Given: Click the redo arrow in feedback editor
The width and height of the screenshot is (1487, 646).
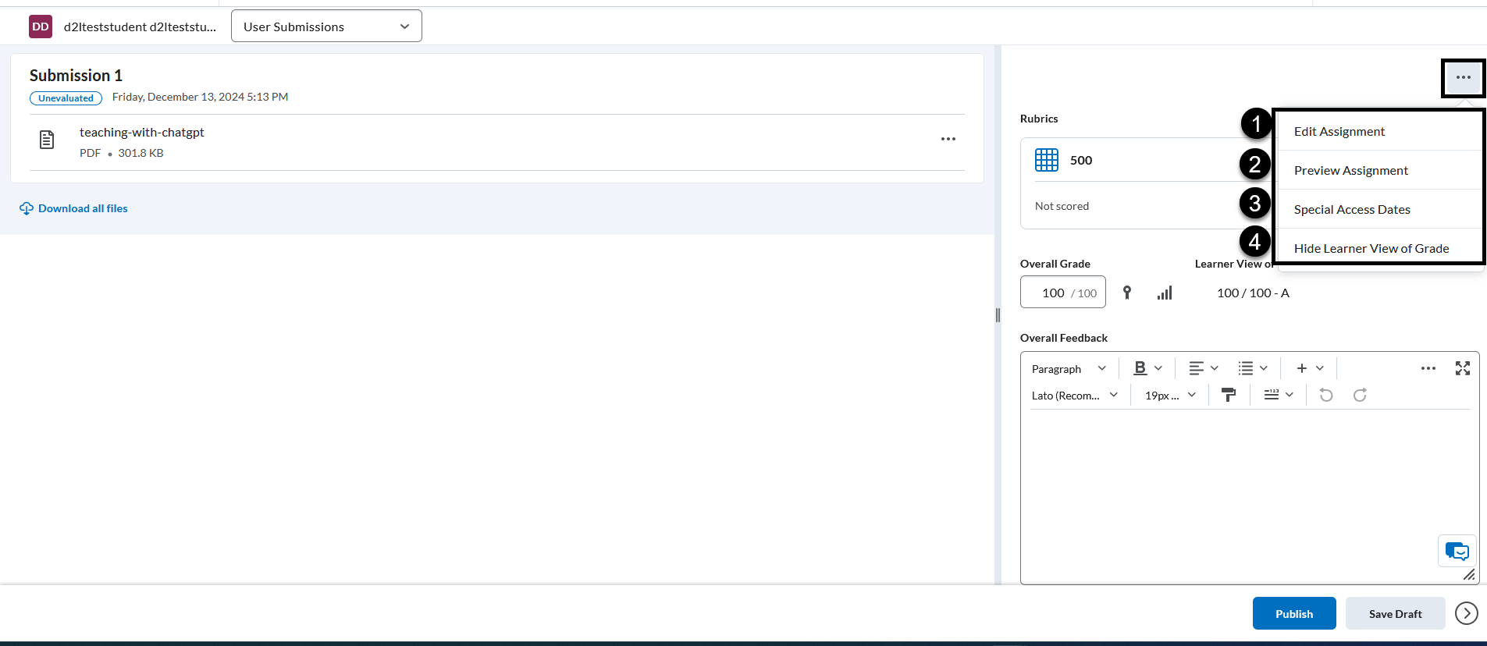Looking at the screenshot, I should coord(1360,396).
